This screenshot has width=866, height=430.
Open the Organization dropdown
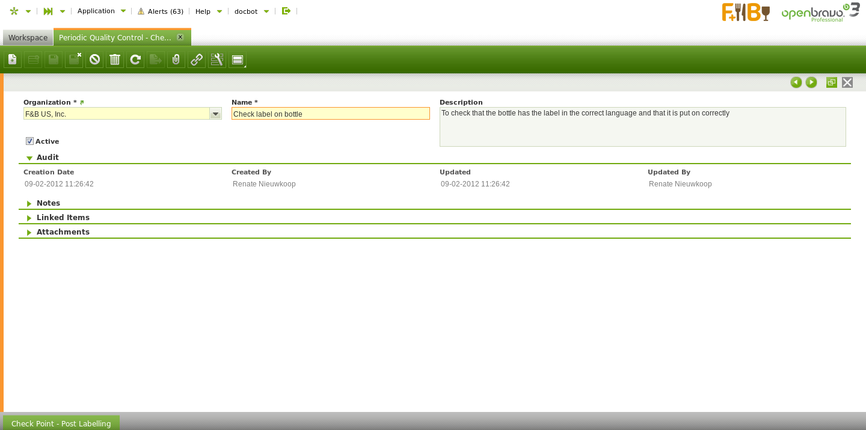(x=215, y=114)
